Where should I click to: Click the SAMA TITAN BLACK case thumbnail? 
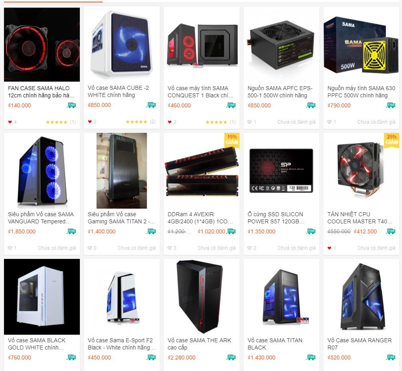pos(281,297)
